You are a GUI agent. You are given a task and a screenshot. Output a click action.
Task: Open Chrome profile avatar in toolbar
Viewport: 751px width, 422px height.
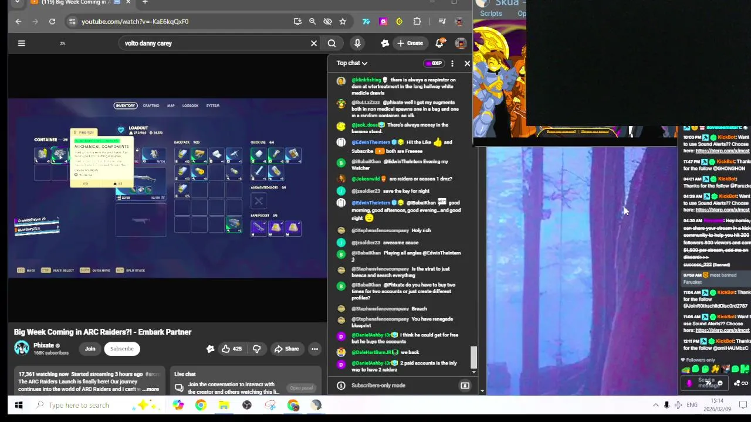tap(459, 22)
